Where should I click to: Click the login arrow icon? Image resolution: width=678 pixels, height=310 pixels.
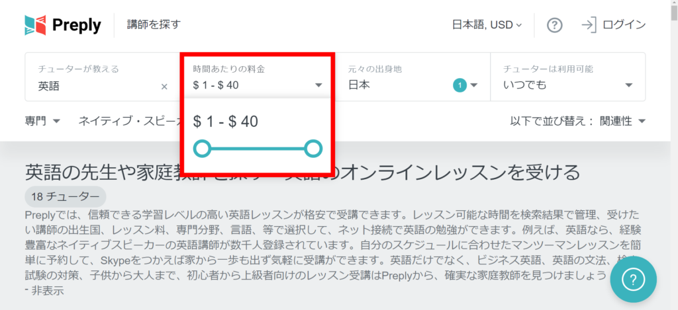pyautogui.click(x=588, y=25)
